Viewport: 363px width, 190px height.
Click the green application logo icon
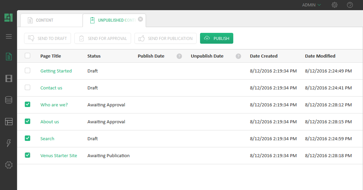(x=8, y=18)
